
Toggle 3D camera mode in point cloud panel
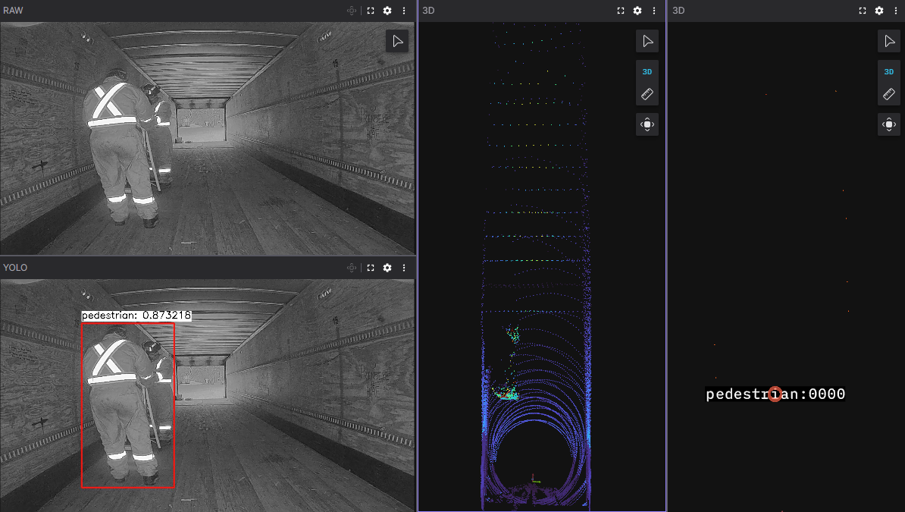(647, 71)
